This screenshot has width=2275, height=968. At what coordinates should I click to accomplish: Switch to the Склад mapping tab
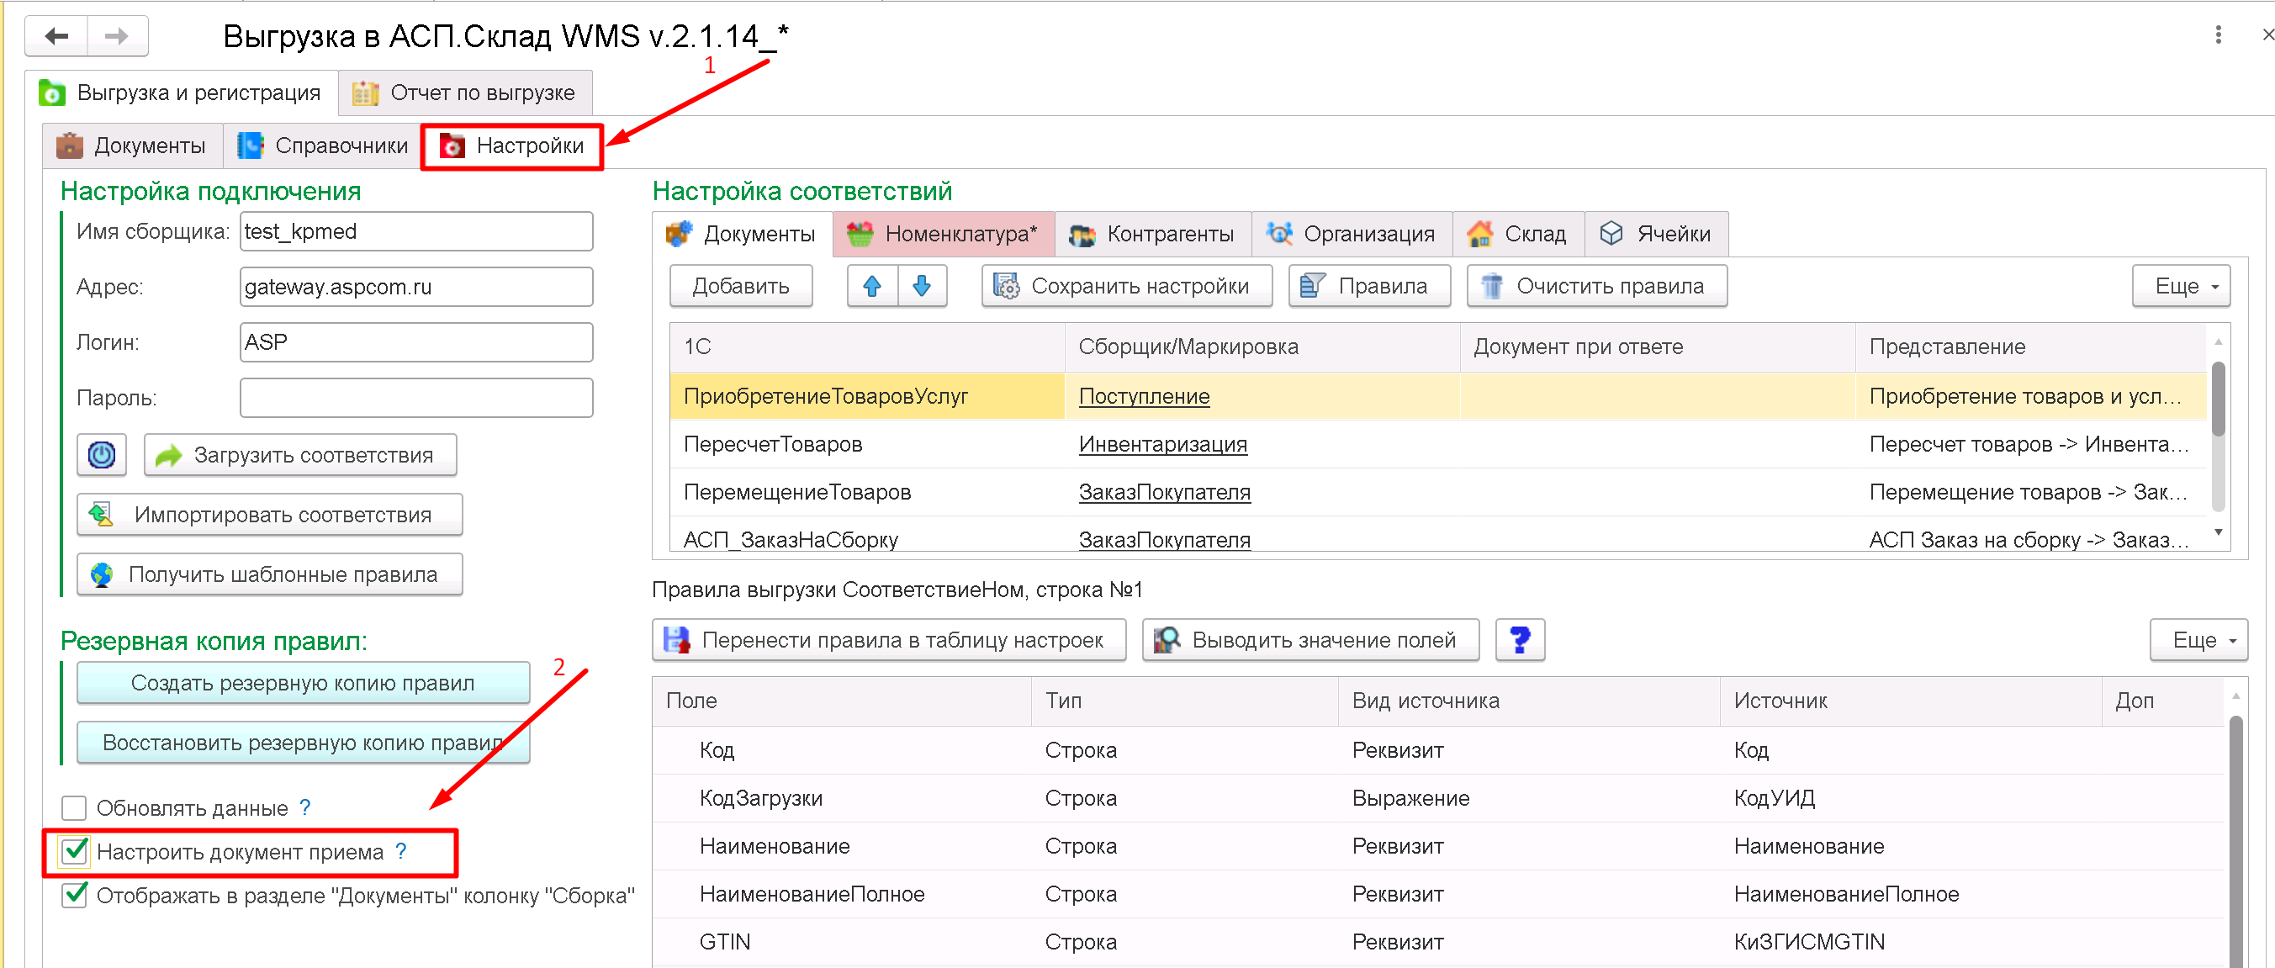(1518, 234)
